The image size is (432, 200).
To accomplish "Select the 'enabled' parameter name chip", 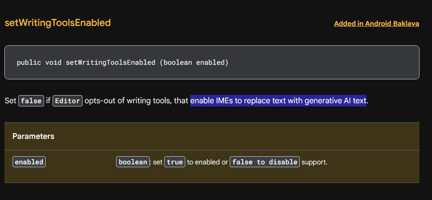I will 29,162.
